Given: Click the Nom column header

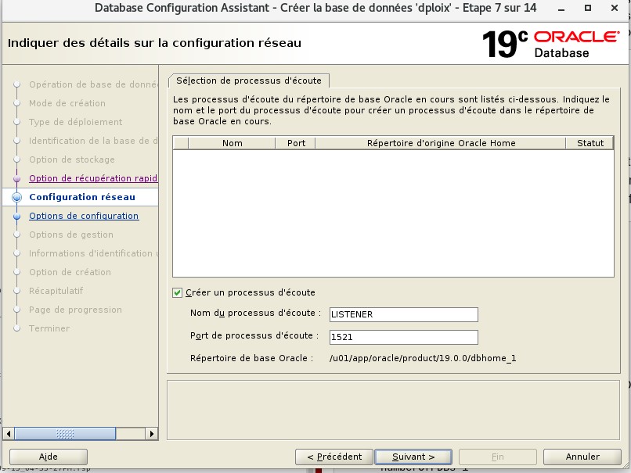Looking at the screenshot, I should (x=232, y=143).
